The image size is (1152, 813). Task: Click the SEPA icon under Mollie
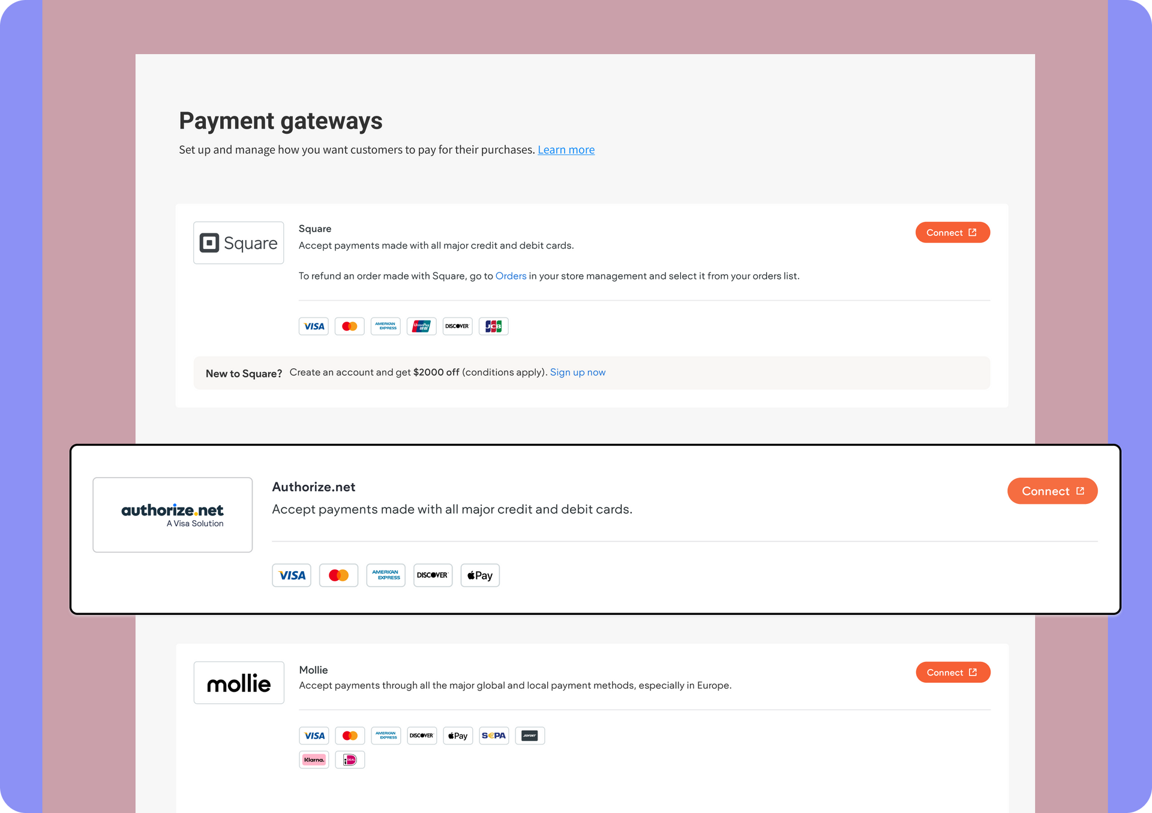click(x=494, y=736)
